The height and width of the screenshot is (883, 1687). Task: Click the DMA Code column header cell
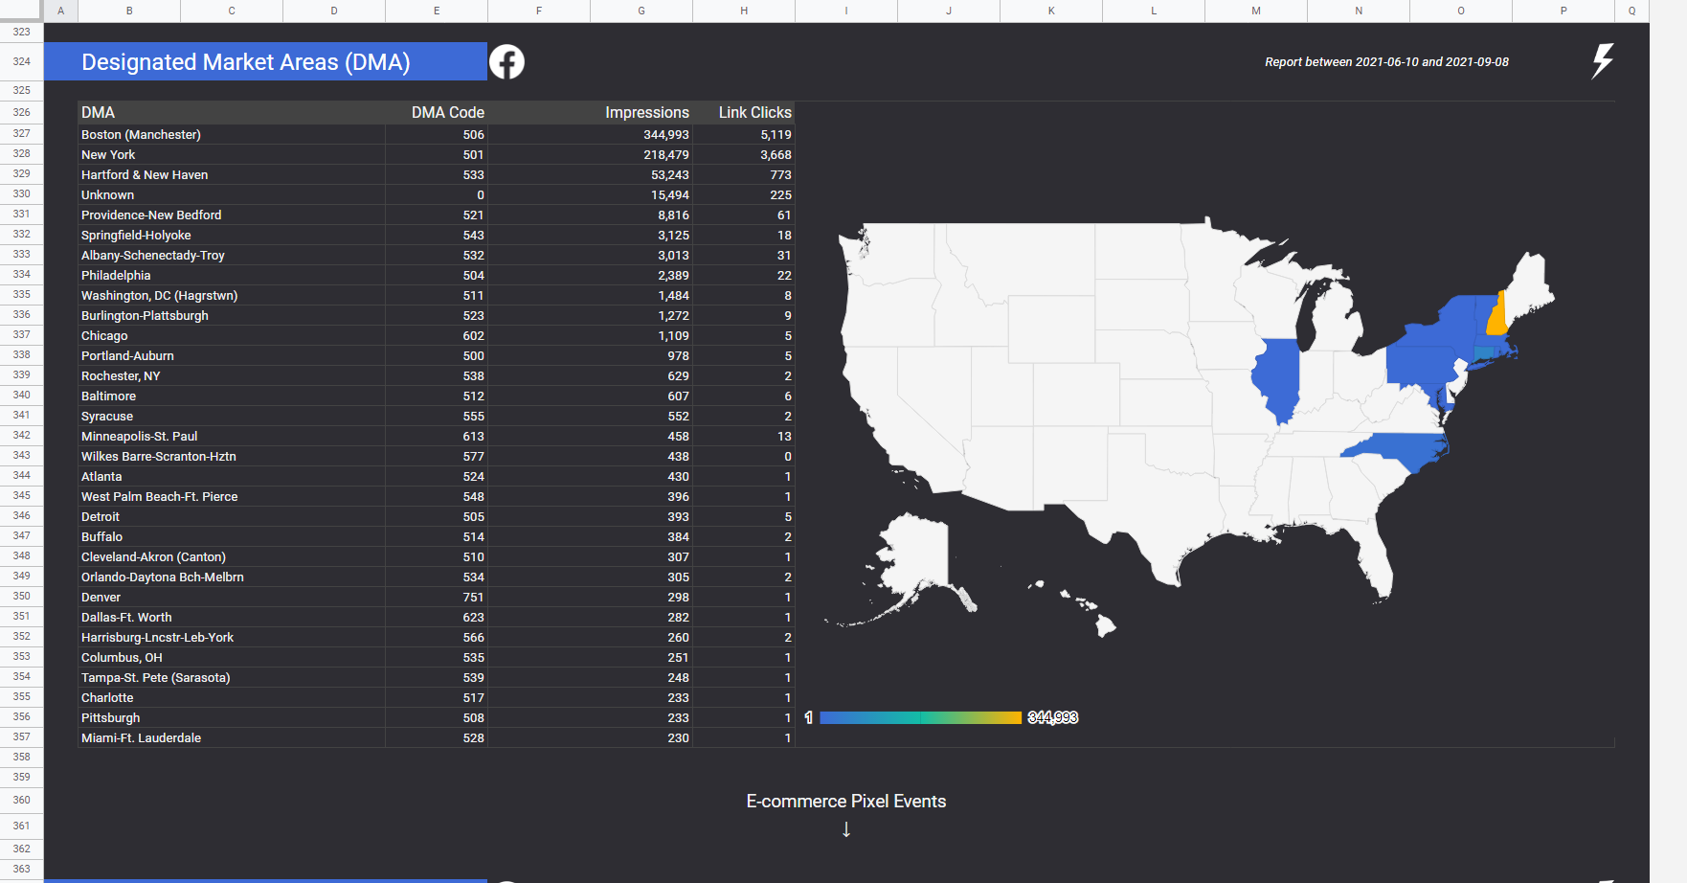(447, 113)
